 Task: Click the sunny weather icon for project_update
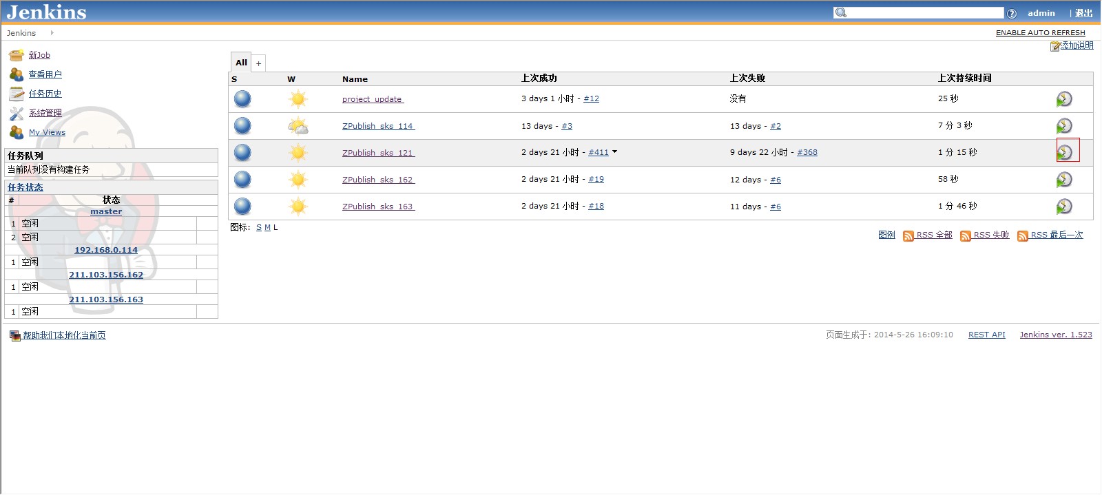coord(298,99)
